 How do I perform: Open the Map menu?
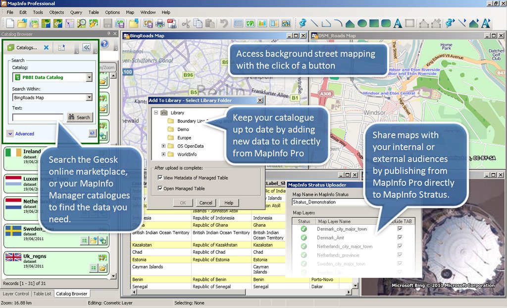tap(130, 12)
